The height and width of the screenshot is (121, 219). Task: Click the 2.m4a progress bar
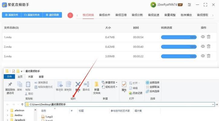tap(179, 47)
